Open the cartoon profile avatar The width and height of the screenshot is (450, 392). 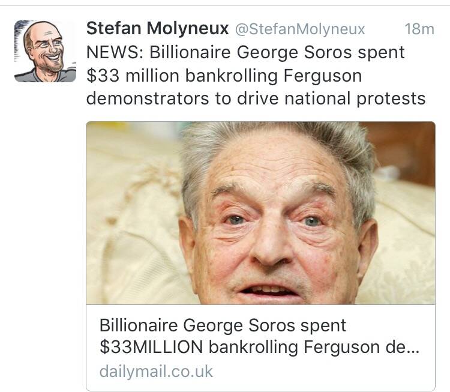pos(46,51)
